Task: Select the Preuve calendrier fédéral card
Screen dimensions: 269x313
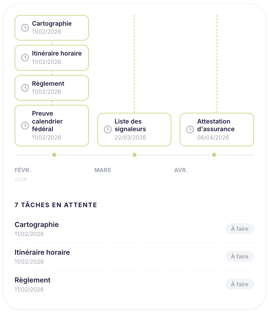Action: [x=51, y=125]
